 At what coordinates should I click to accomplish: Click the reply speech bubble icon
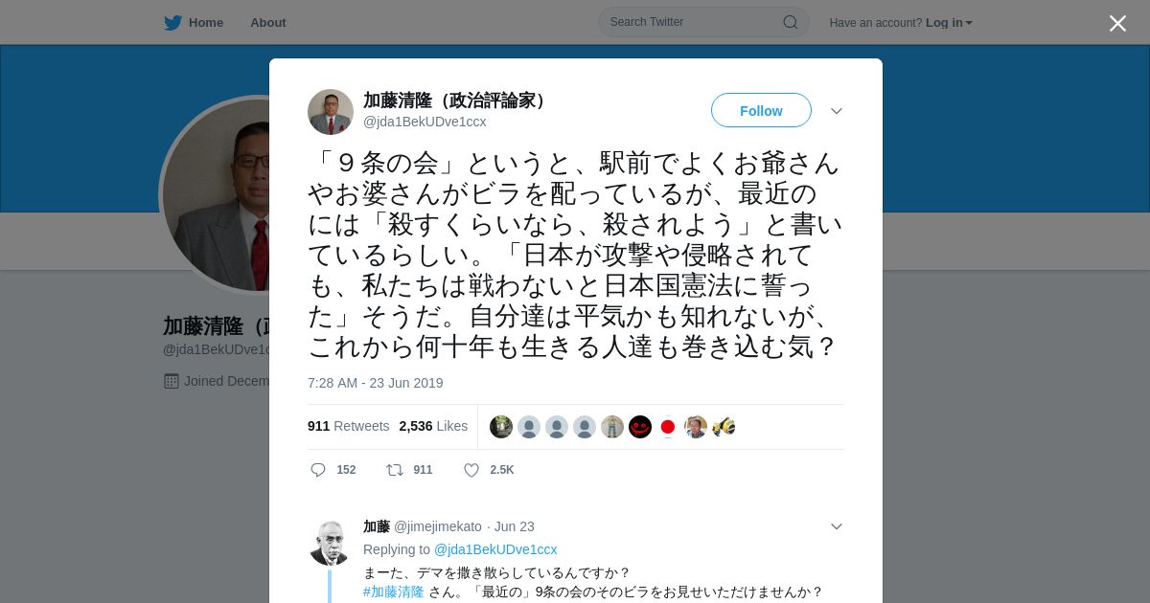click(x=318, y=470)
